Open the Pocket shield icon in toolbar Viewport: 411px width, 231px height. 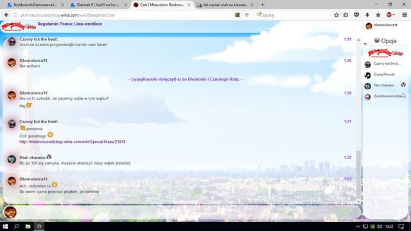click(356, 15)
